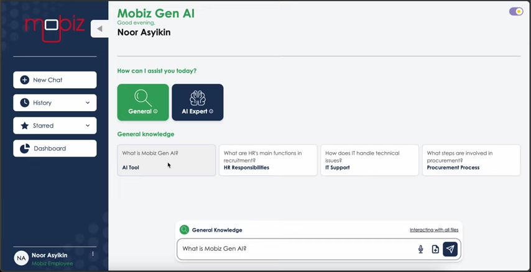
Task: Choose the Procurement Process suggestion card
Action: pos(471,160)
